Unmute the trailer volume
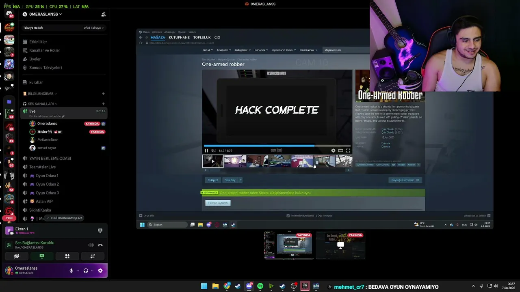520x292 pixels. [213, 150]
